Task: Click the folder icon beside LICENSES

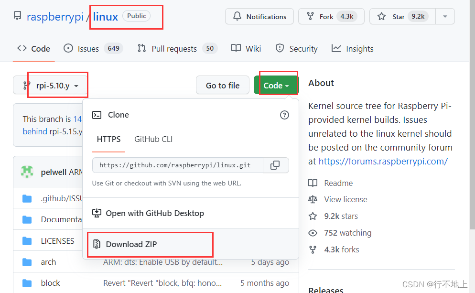Action: tap(27, 241)
